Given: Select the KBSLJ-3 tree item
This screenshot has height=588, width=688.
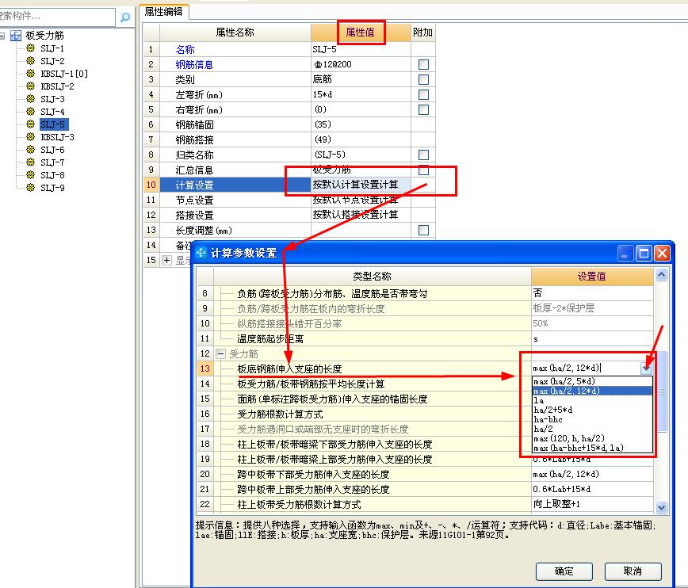Looking at the screenshot, I should [58, 137].
